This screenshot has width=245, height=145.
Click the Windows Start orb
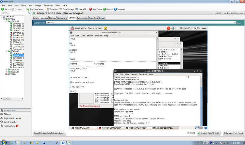[x=4, y=143]
